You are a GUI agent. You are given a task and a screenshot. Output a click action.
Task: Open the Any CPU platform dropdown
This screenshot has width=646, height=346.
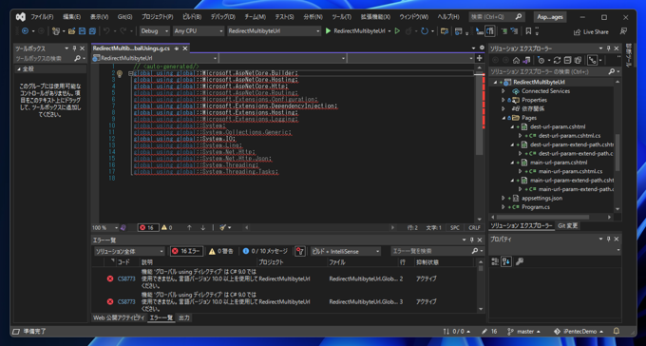(x=199, y=31)
